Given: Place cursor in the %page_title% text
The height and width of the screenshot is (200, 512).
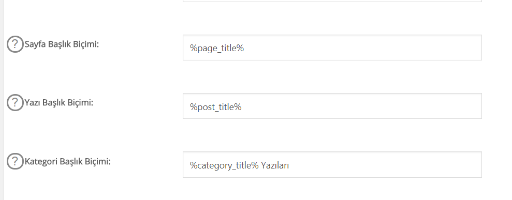Looking at the screenshot, I should point(217,49).
